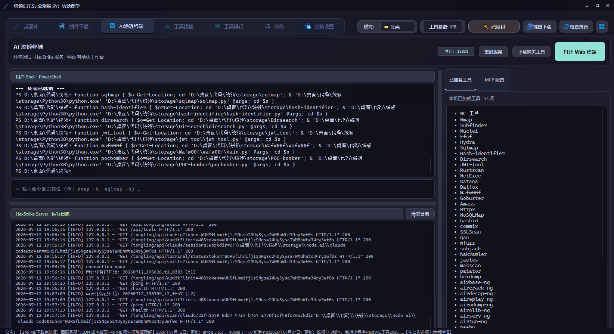Click the 已认证 button
614x334 pixels.
click(494, 27)
